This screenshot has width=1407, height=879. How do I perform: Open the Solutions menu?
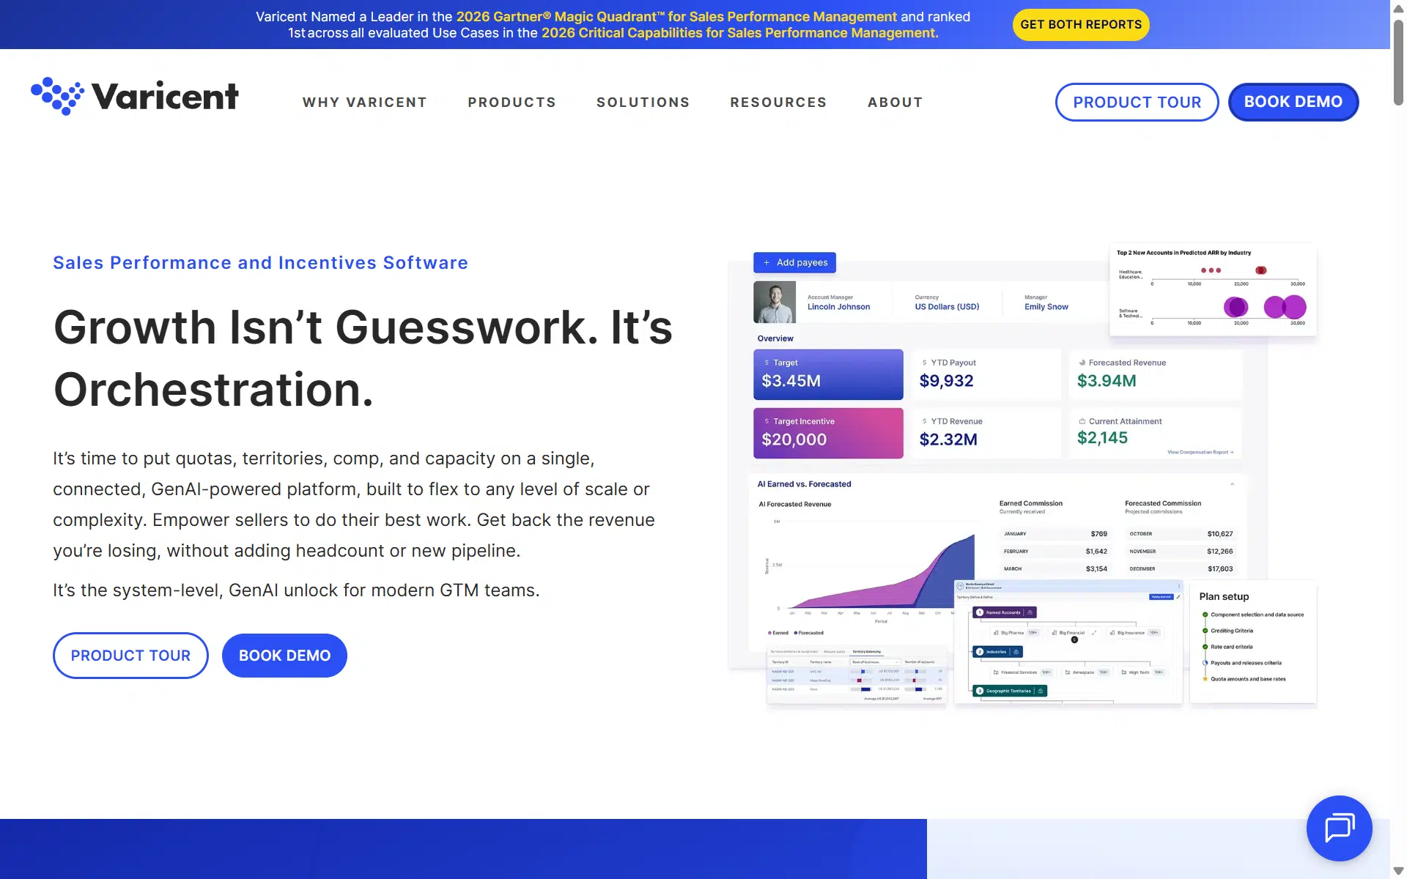point(643,103)
